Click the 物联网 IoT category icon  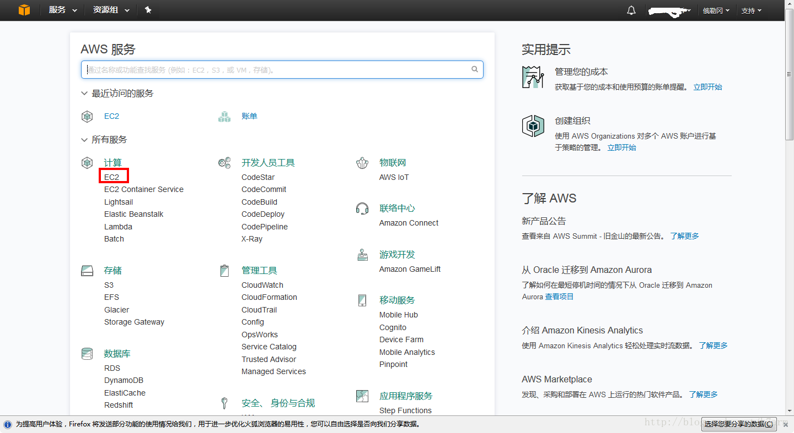click(x=362, y=163)
